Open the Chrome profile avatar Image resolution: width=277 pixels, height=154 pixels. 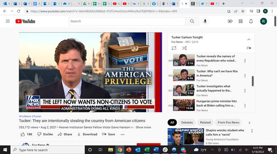(265, 11)
